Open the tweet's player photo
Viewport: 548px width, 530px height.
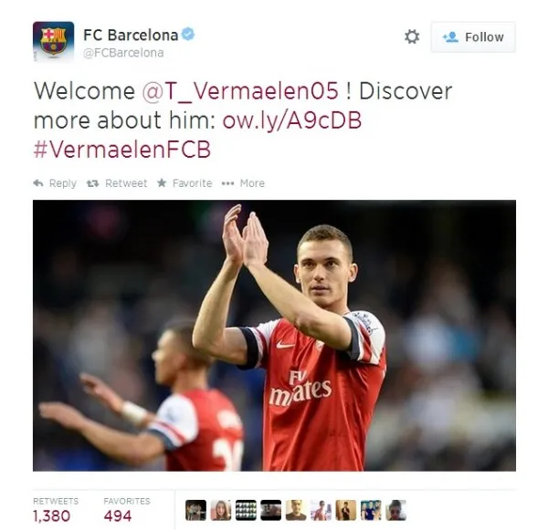tap(274, 336)
